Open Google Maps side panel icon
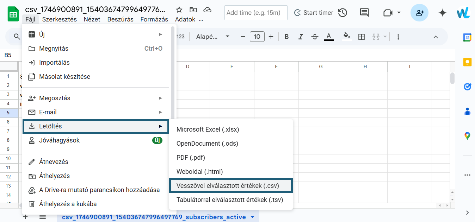Viewport: 475px width, 222px height. click(x=467, y=136)
